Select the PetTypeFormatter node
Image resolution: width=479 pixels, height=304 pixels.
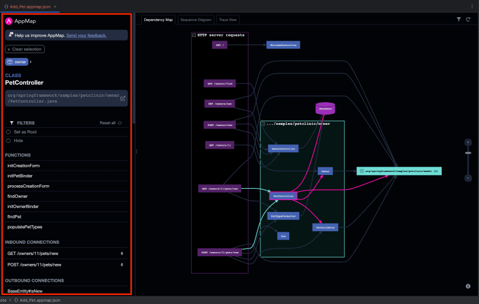pos(283,216)
